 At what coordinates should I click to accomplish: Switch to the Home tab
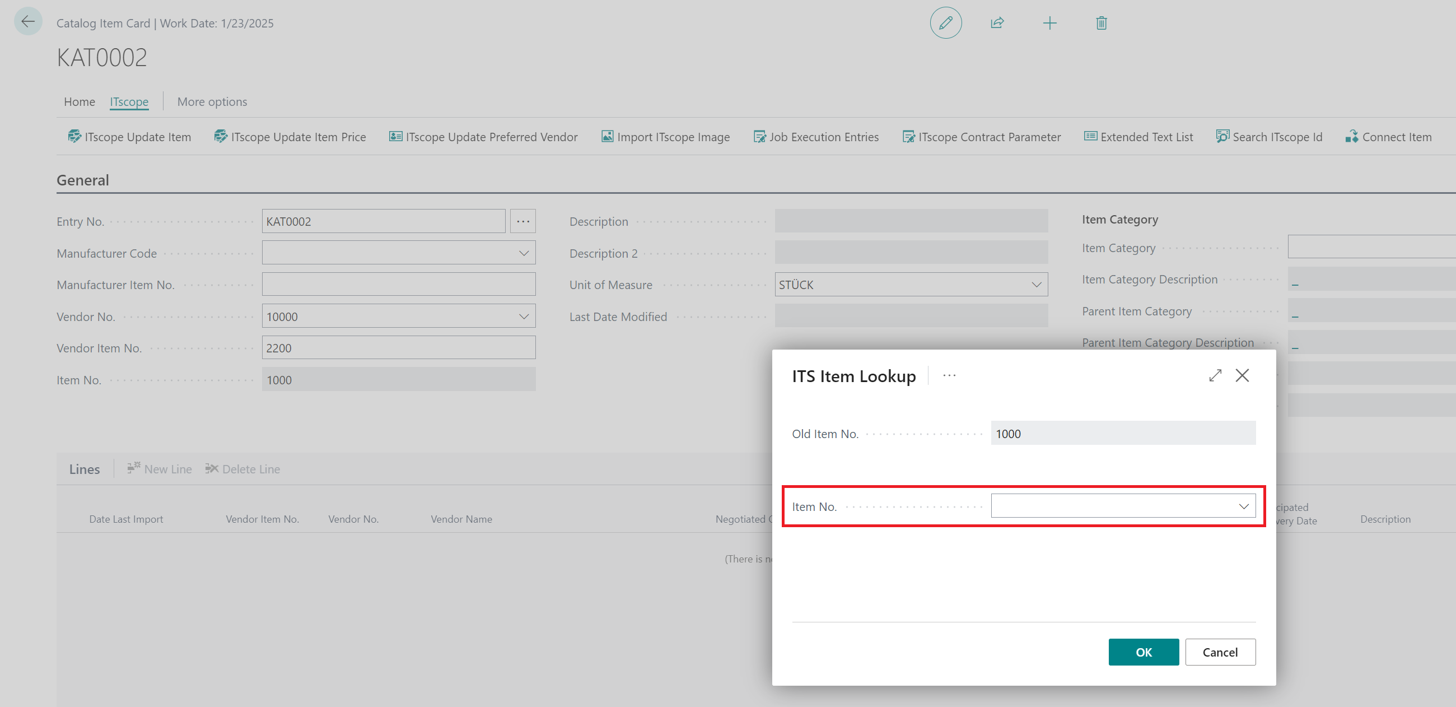click(79, 102)
